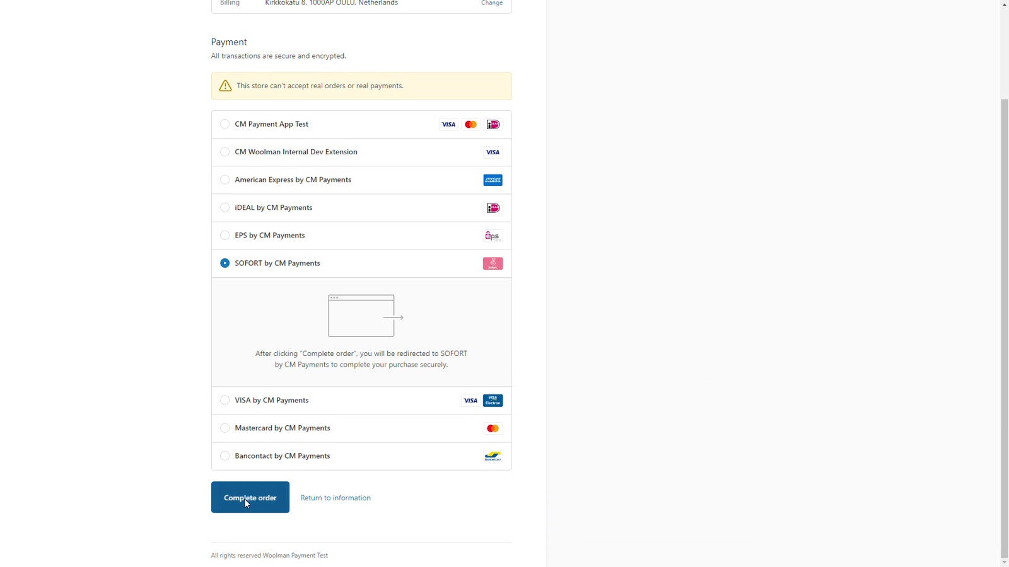Click Visa icon in VISA by CM Payments row

(470, 401)
